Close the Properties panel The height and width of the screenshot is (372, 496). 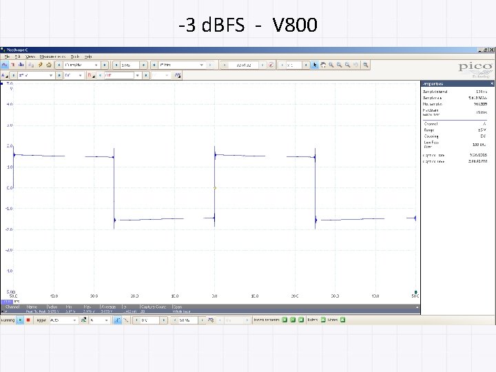[492, 83]
